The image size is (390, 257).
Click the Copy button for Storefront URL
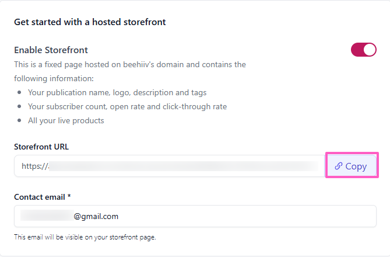coord(352,166)
